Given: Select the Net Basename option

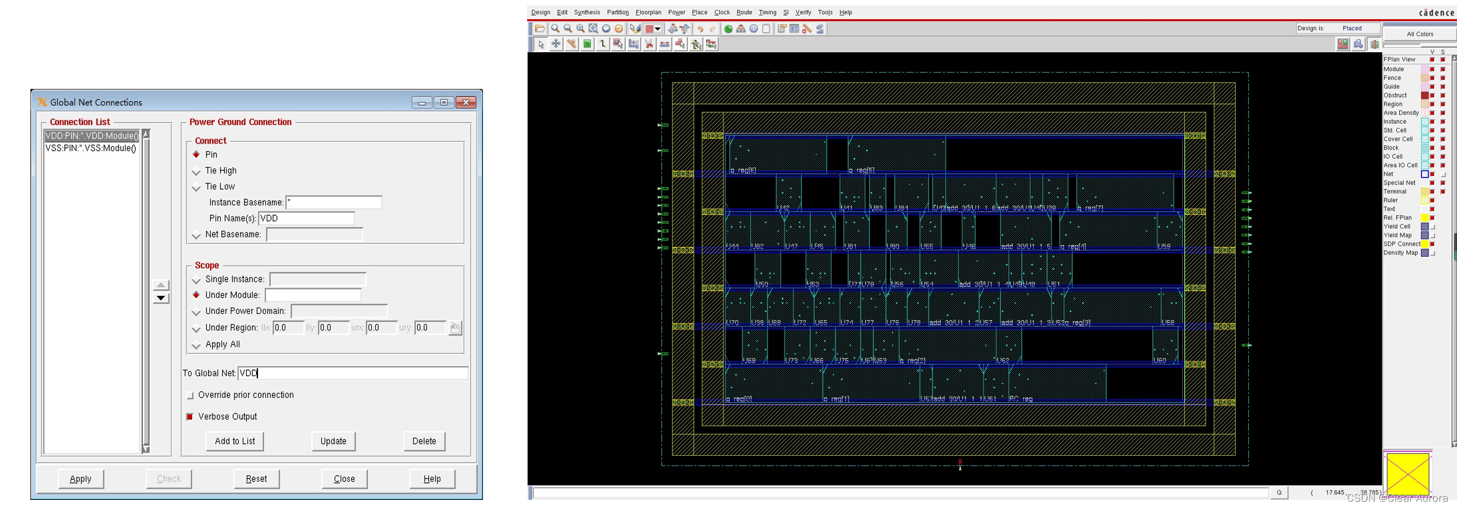Looking at the screenshot, I should pos(196,235).
